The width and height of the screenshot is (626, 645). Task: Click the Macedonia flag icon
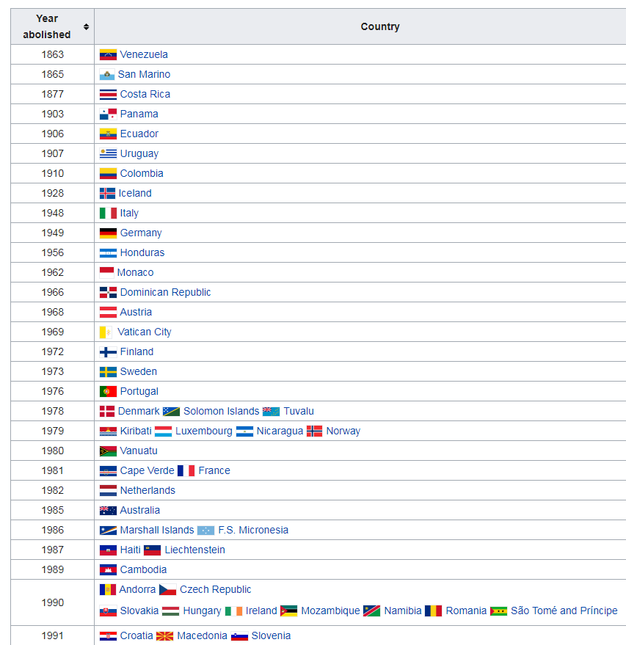(165, 636)
